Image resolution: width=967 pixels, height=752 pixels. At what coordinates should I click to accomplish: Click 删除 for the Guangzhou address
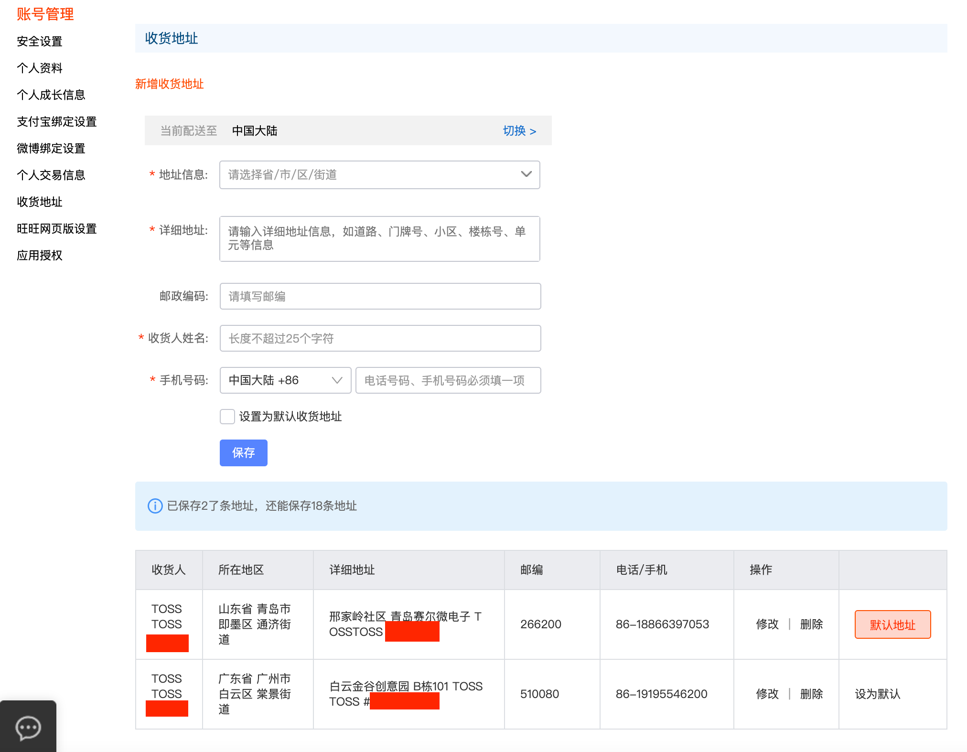pyautogui.click(x=811, y=694)
